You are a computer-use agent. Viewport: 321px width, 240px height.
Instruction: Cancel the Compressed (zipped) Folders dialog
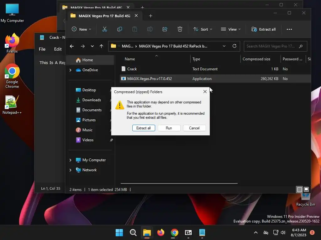tap(194, 128)
